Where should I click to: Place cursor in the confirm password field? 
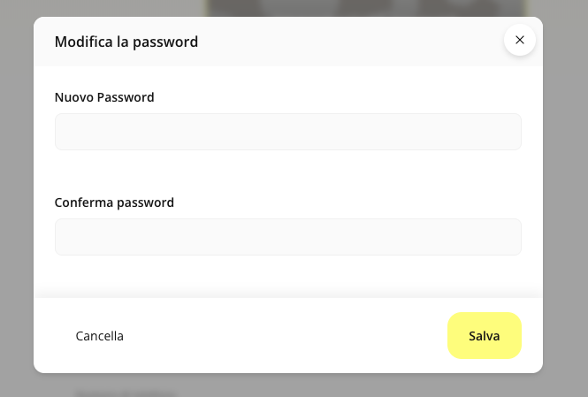288,237
